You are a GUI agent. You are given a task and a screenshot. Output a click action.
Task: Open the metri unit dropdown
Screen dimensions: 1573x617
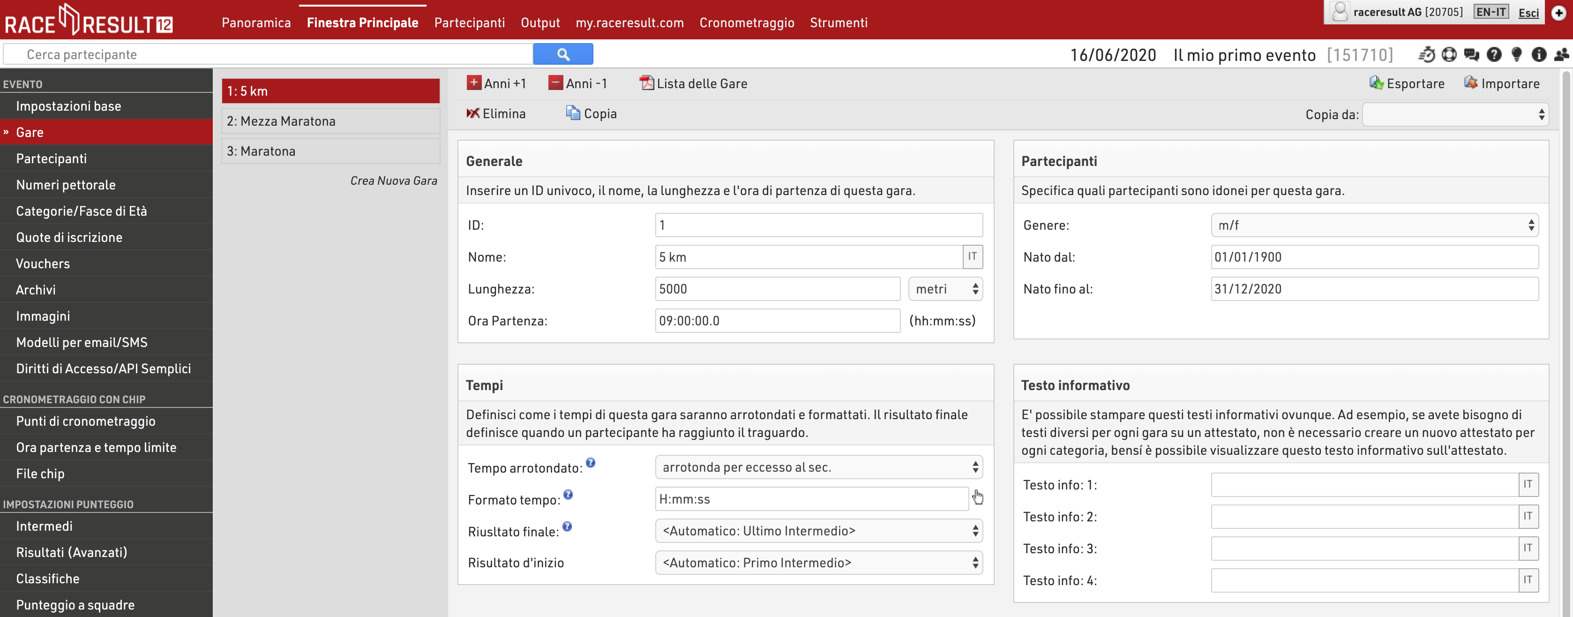(945, 289)
